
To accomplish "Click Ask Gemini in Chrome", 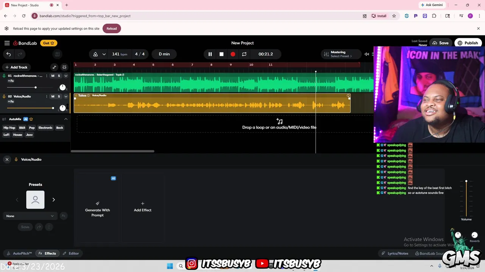I will coord(432,5).
